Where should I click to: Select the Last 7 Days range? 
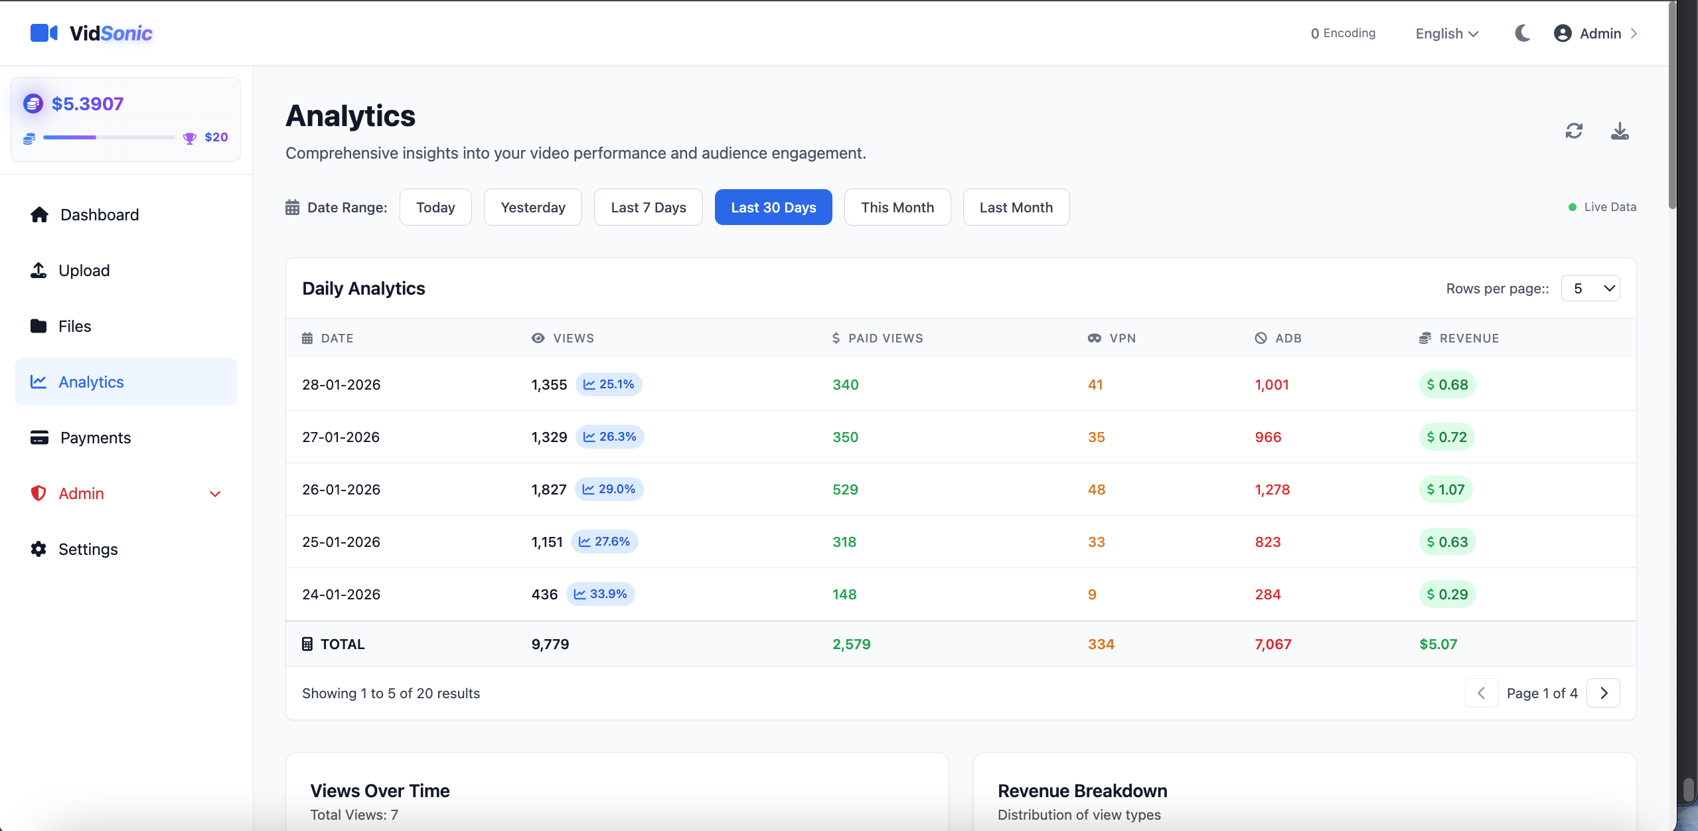coord(649,207)
